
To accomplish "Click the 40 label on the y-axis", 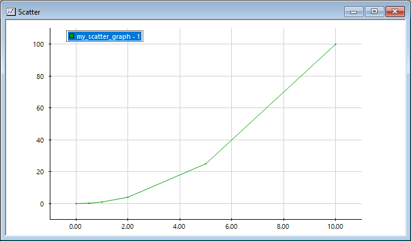I will click(x=40, y=140).
